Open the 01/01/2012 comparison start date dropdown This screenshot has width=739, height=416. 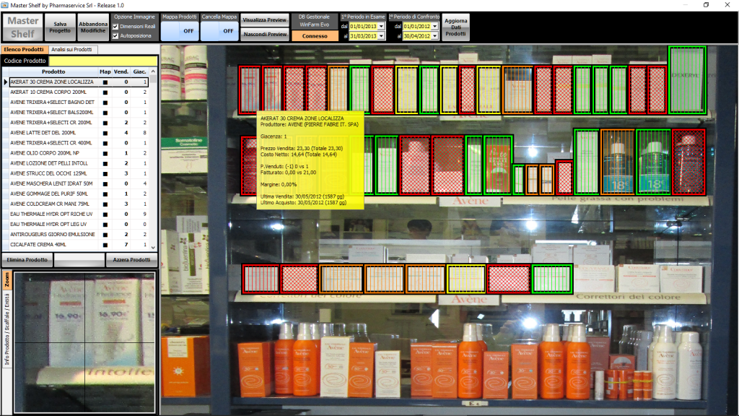pos(434,27)
